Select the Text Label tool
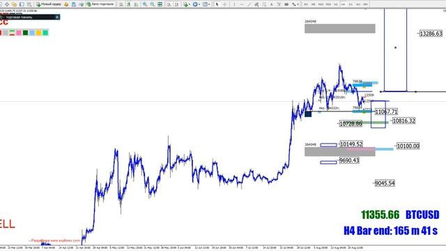Image resolution: width=446 pixels, height=251 pixels. point(279,4)
